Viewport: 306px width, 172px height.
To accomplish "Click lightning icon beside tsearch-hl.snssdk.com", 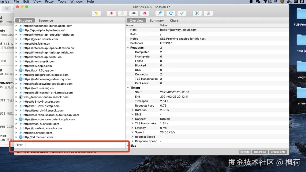I will 21,111.
